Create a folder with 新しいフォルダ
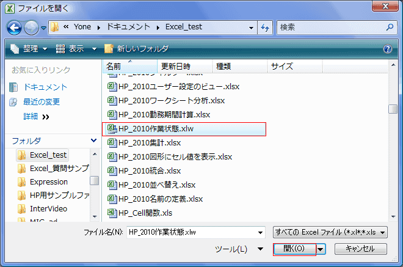Viewport: 403px width, 267px height. click(136, 48)
